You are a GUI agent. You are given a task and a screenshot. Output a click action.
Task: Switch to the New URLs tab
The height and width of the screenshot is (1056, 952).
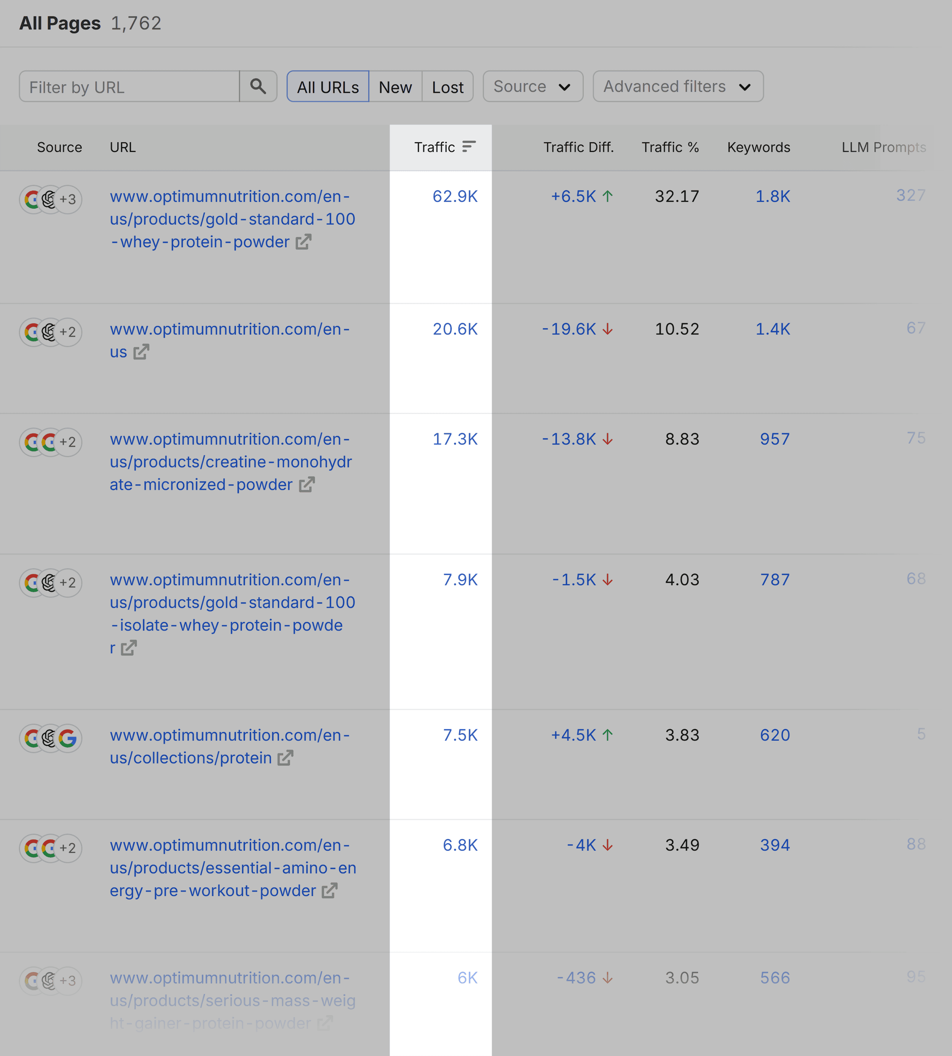395,86
